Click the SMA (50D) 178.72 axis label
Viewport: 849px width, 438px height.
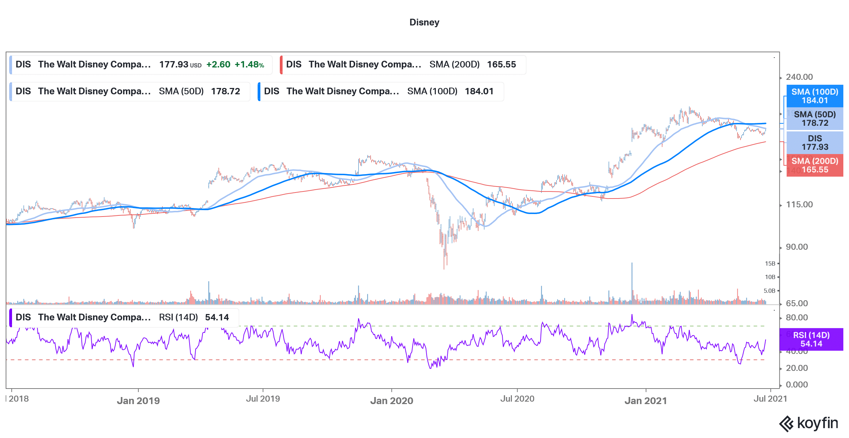(x=815, y=119)
